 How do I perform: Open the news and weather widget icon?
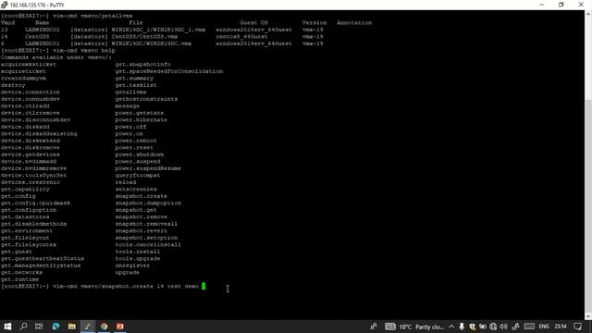(x=390, y=327)
